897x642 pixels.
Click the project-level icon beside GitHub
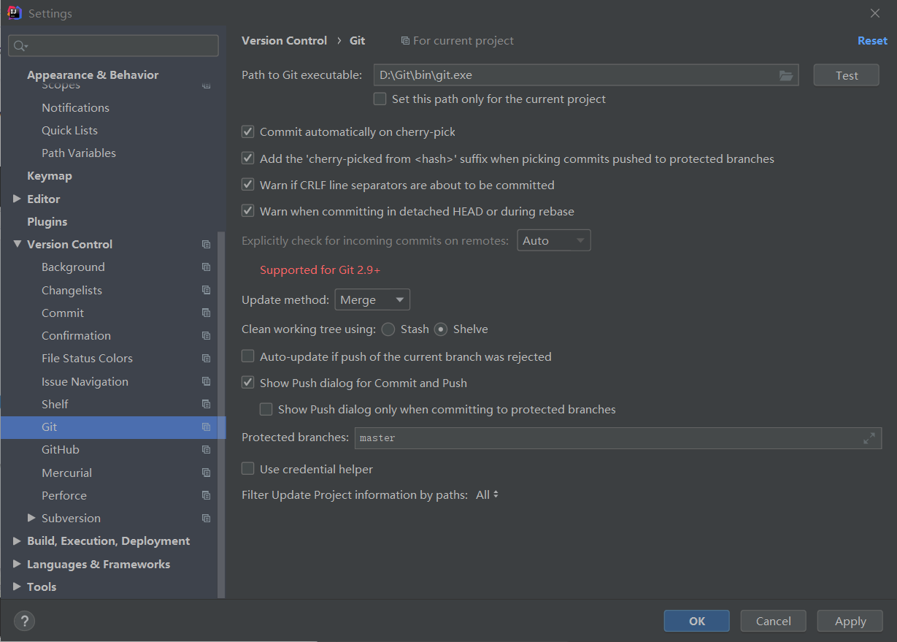(x=206, y=450)
